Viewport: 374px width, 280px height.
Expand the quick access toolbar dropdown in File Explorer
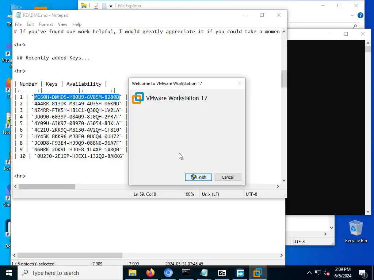111,6
